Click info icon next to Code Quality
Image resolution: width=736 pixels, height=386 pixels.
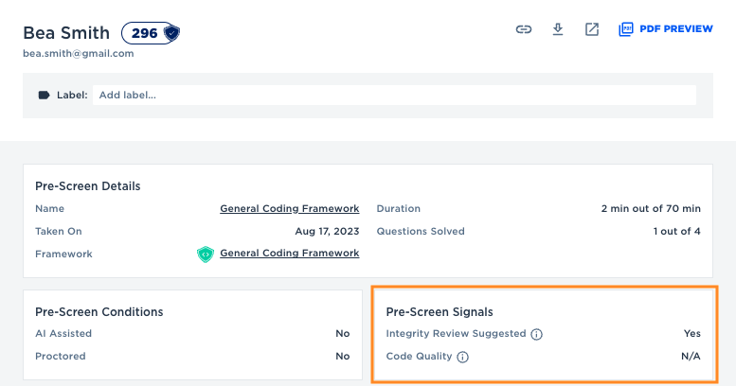[462, 357]
